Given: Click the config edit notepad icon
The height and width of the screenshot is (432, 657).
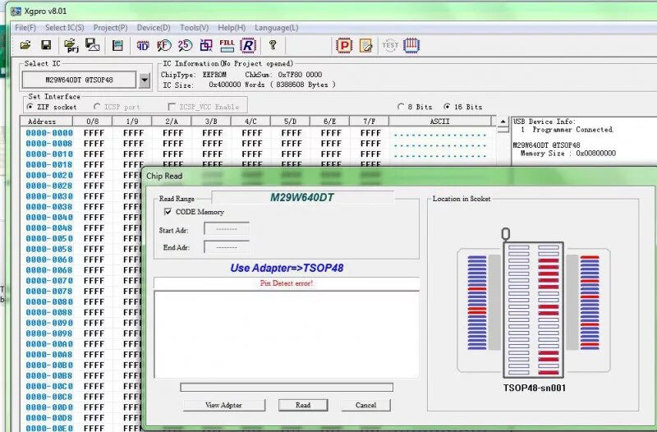Looking at the screenshot, I should (x=365, y=45).
